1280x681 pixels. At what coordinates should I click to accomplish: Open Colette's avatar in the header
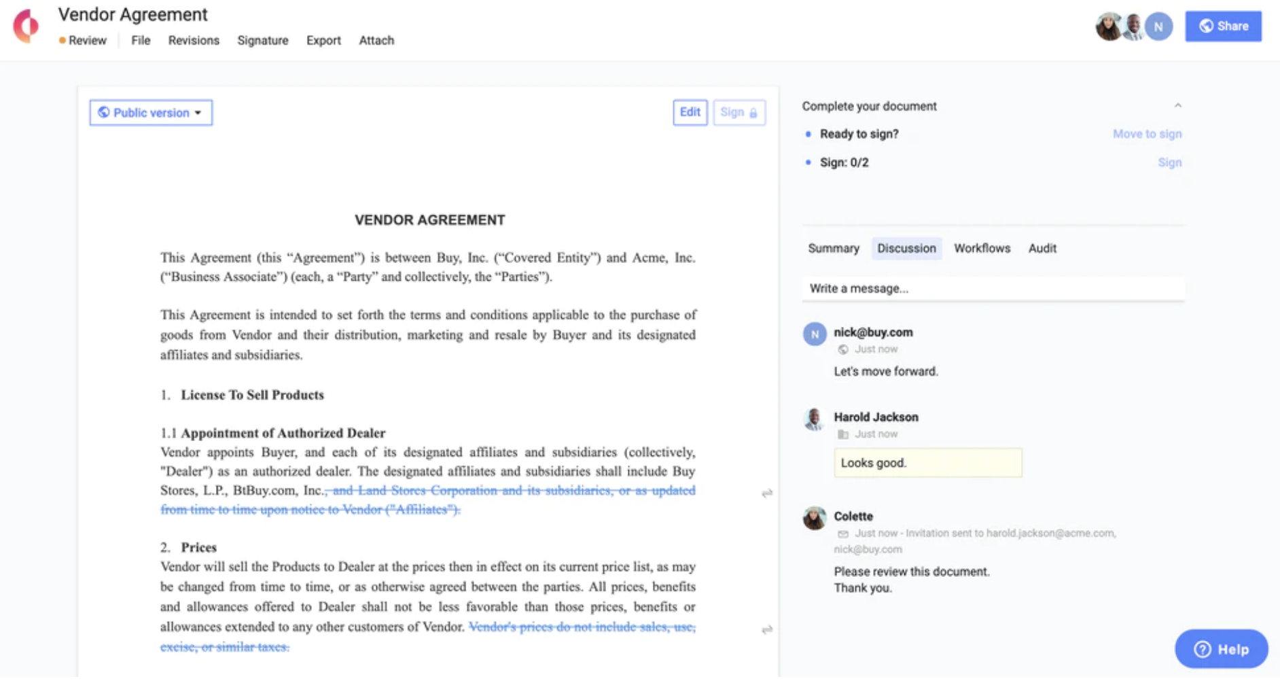1108,27
